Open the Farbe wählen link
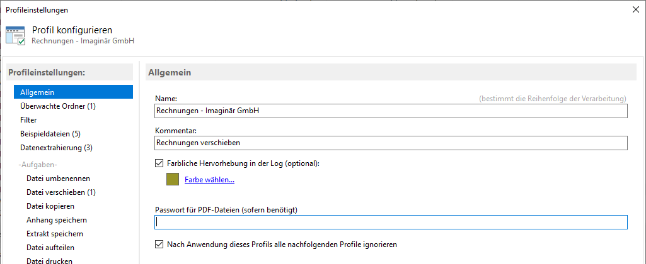646x264 pixels. (x=209, y=180)
